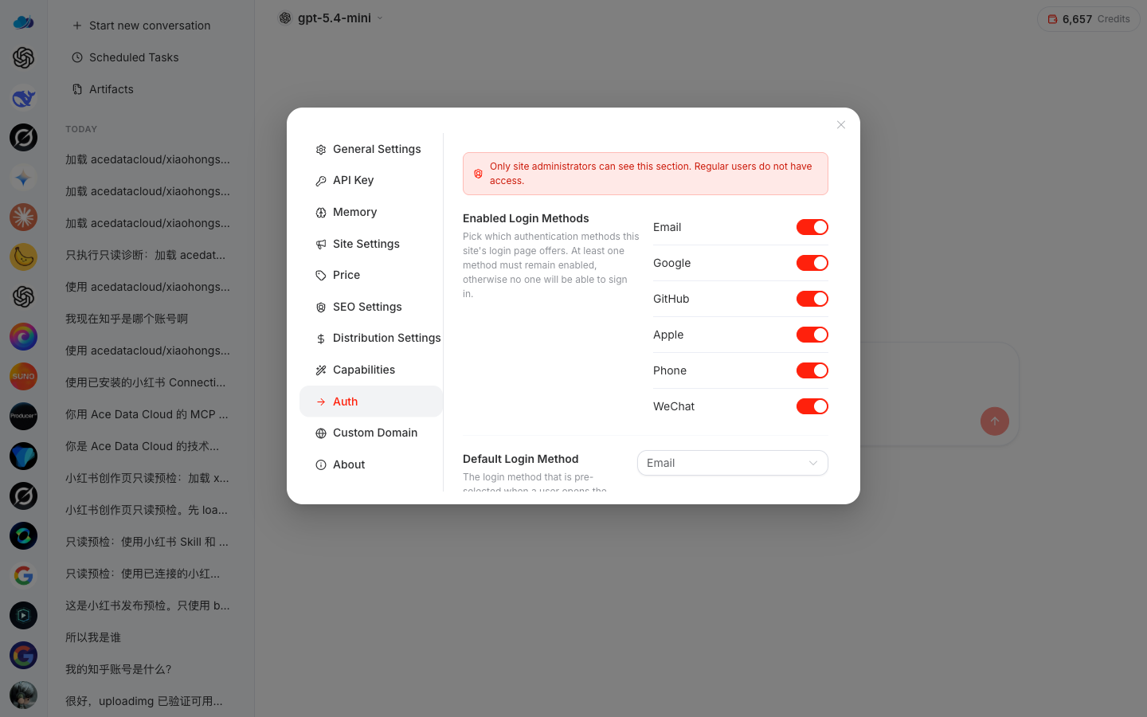Click the dollar icon of Distribution Settings
Image resolution: width=1147 pixels, height=717 pixels.
coord(321,339)
